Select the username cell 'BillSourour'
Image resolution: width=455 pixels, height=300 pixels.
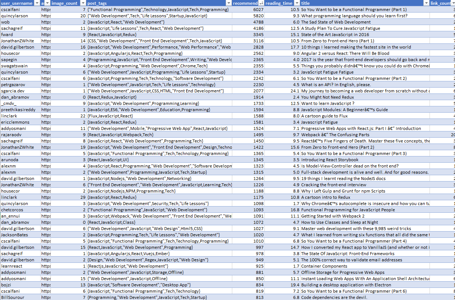pos(13,297)
